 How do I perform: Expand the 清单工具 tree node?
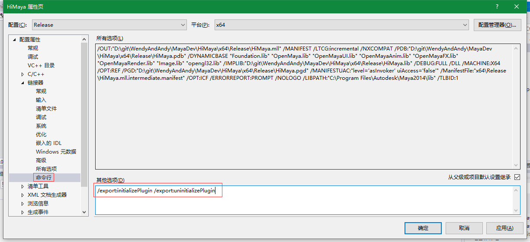pyautogui.click(x=23, y=186)
